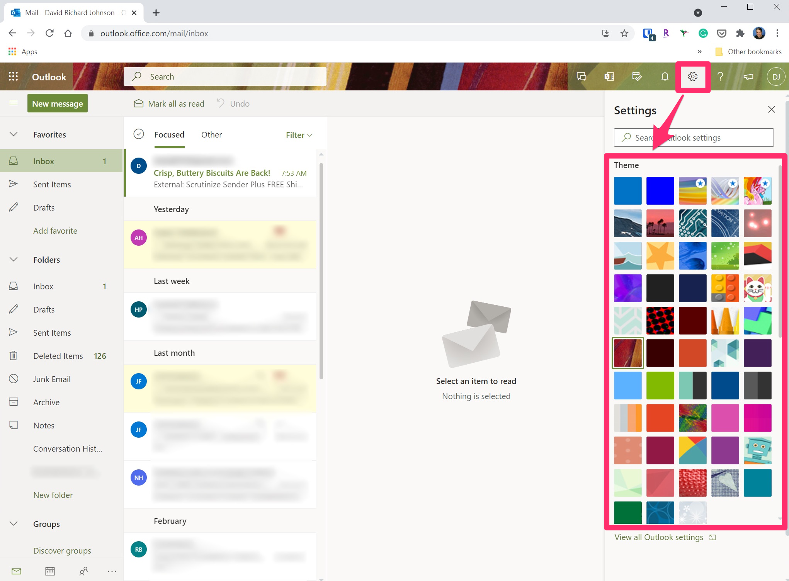Click the Search Outlook settings field
The width and height of the screenshot is (789, 581).
pos(695,137)
